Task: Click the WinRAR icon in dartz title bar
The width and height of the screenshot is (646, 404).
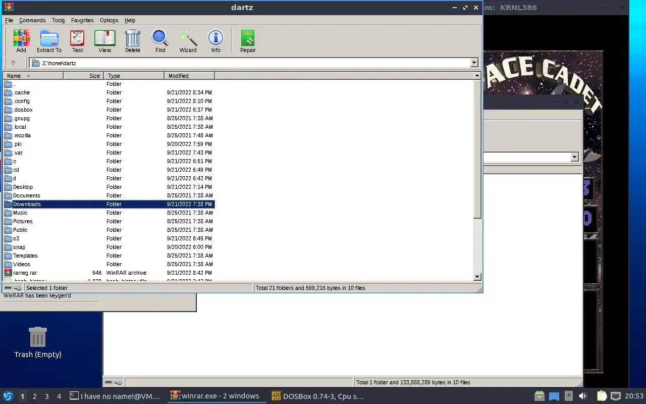Action: tap(9, 7)
